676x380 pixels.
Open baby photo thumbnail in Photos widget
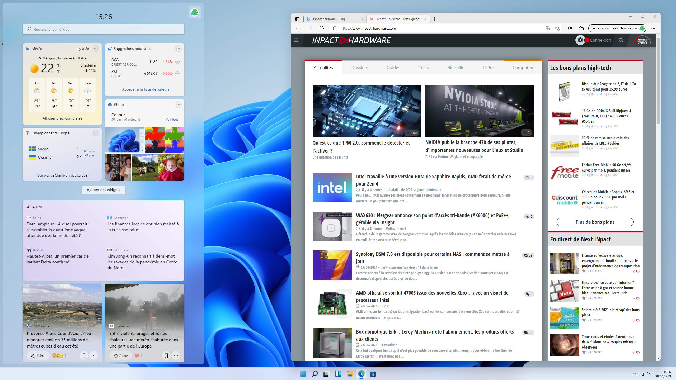171,167
